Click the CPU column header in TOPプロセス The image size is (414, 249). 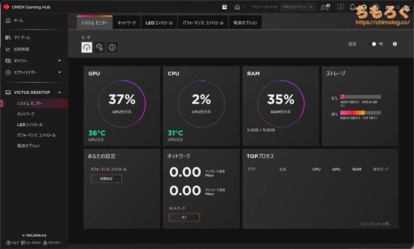[x=316, y=169]
